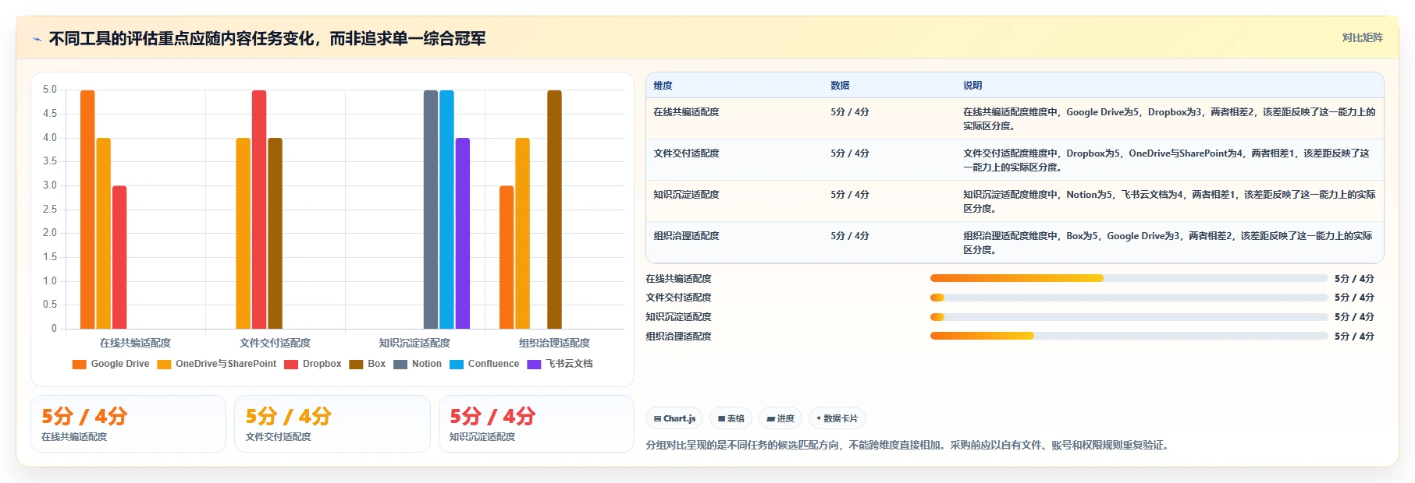Click the orange Google Drive bar in 在线共编适配度 group
Image resolution: width=1415 pixels, height=483 pixels.
click(x=87, y=210)
